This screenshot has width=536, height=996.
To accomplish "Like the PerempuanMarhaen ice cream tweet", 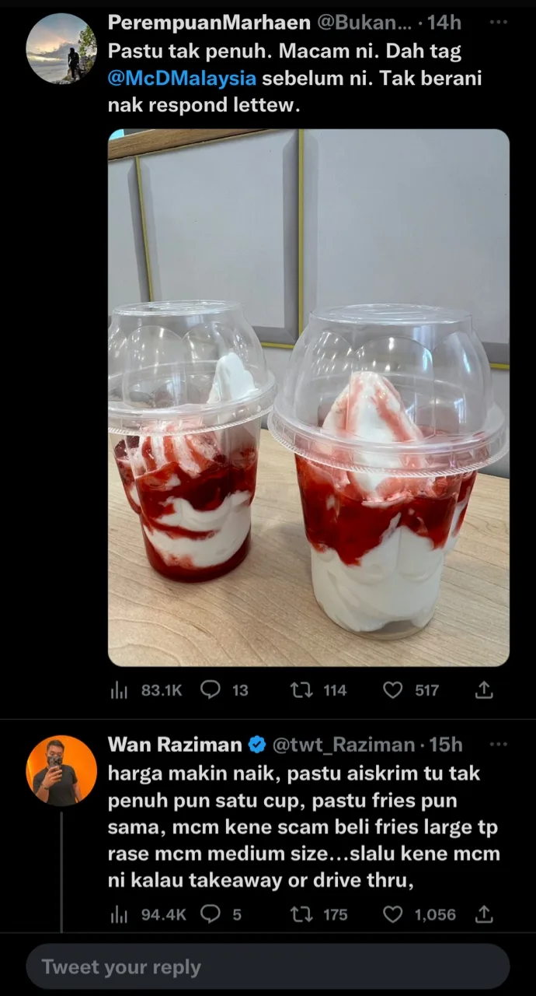I will pos(393,690).
